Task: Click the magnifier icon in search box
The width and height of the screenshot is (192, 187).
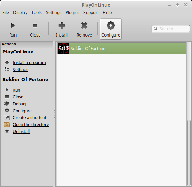Action: click(155, 28)
